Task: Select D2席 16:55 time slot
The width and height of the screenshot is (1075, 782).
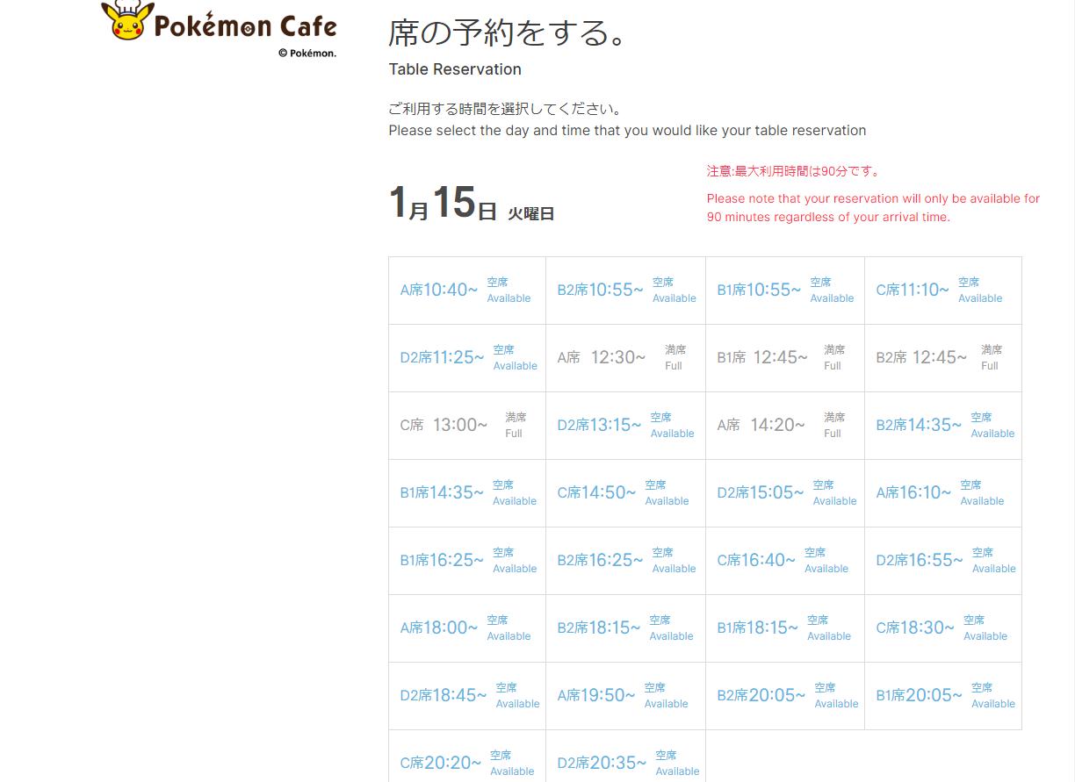Action: pos(942,561)
